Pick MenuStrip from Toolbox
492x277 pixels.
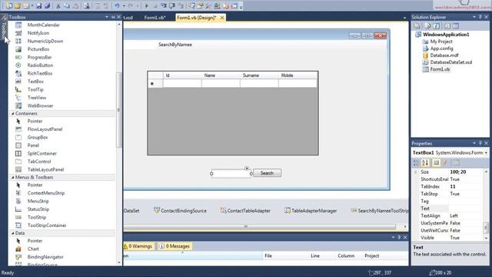coord(38,201)
